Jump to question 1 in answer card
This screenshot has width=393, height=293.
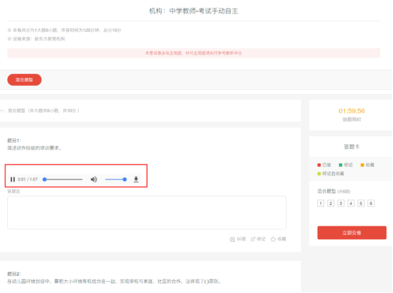pos(321,204)
